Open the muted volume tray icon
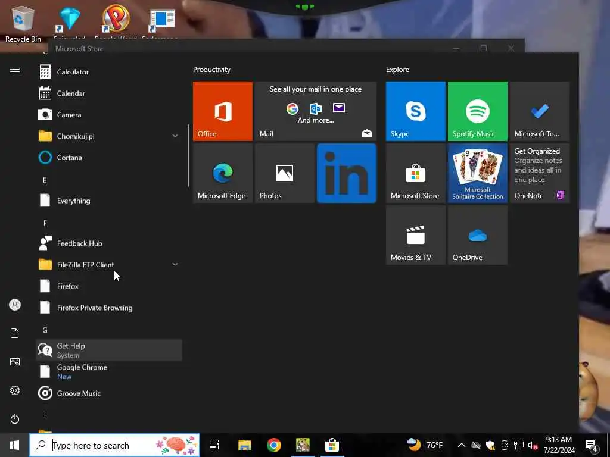 tap(533, 445)
